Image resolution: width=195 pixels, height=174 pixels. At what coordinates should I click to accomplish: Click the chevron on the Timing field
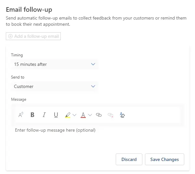[93, 64]
